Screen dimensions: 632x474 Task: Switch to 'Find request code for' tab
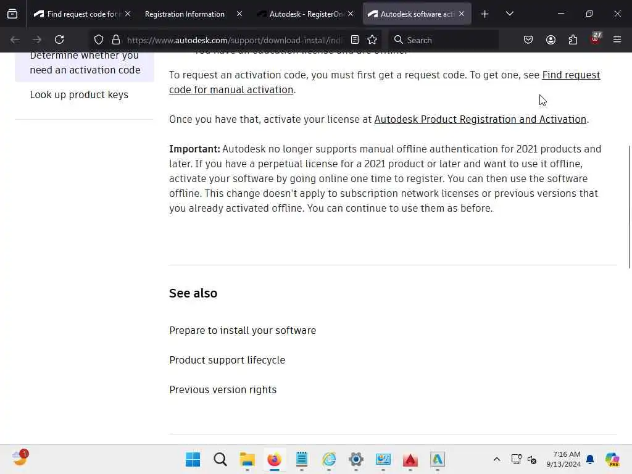pyautogui.click(x=78, y=14)
